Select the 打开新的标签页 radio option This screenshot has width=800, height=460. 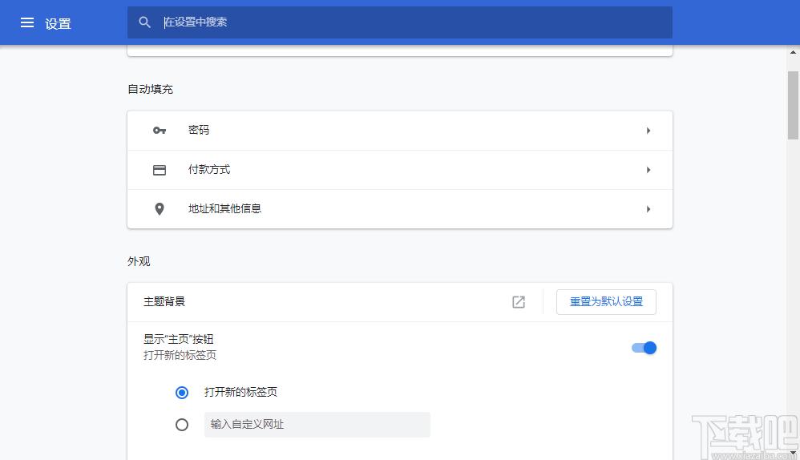pyautogui.click(x=182, y=393)
